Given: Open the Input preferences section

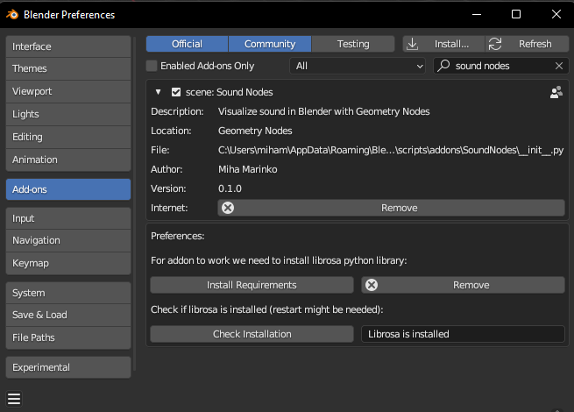Looking at the screenshot, I should [x=68, y=218].
